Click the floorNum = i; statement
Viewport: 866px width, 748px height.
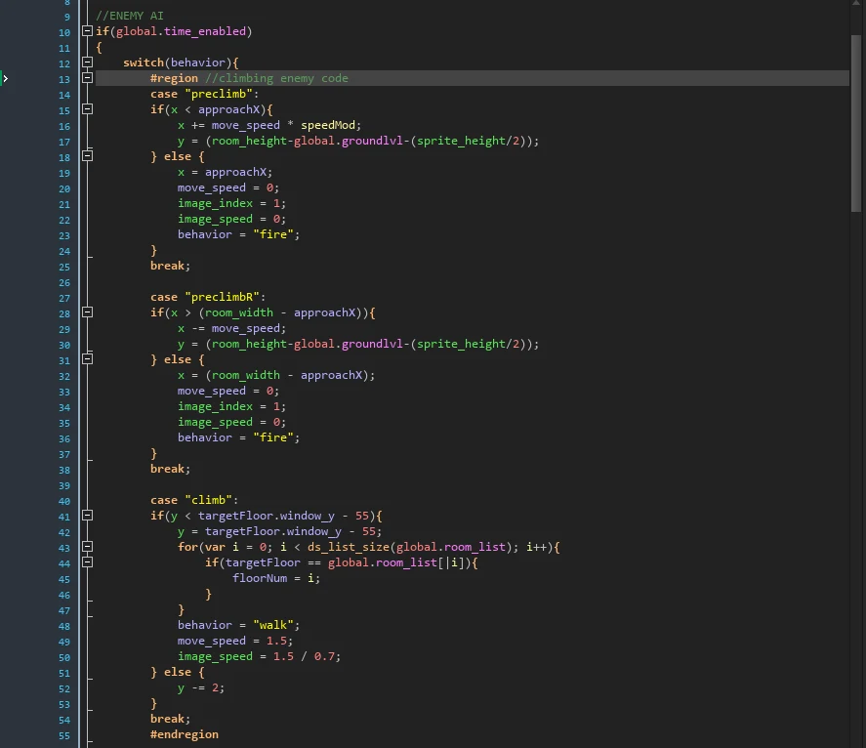[x=275, y=578]
